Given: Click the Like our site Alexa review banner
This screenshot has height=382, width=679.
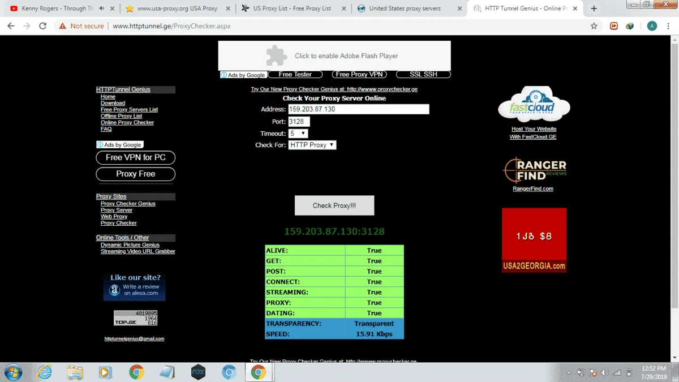Looking at the screenshot, I should 135,286.
